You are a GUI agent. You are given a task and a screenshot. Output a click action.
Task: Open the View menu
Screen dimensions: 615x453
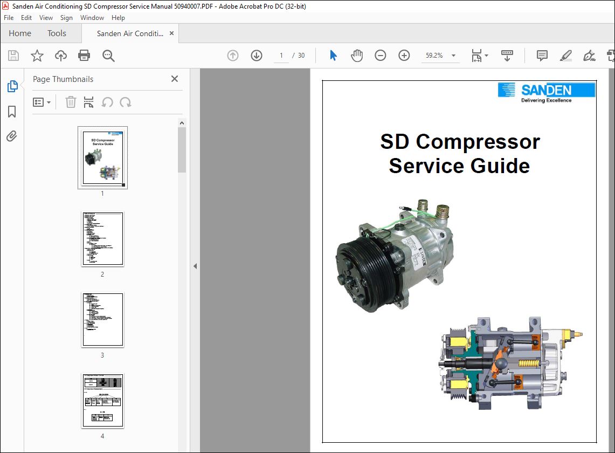(x=46, y=18)
